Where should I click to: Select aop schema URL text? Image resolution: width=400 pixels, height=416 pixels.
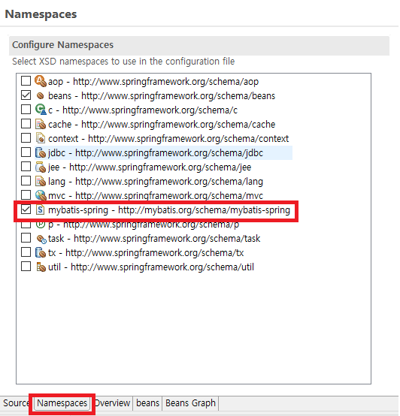pos(165,82)
